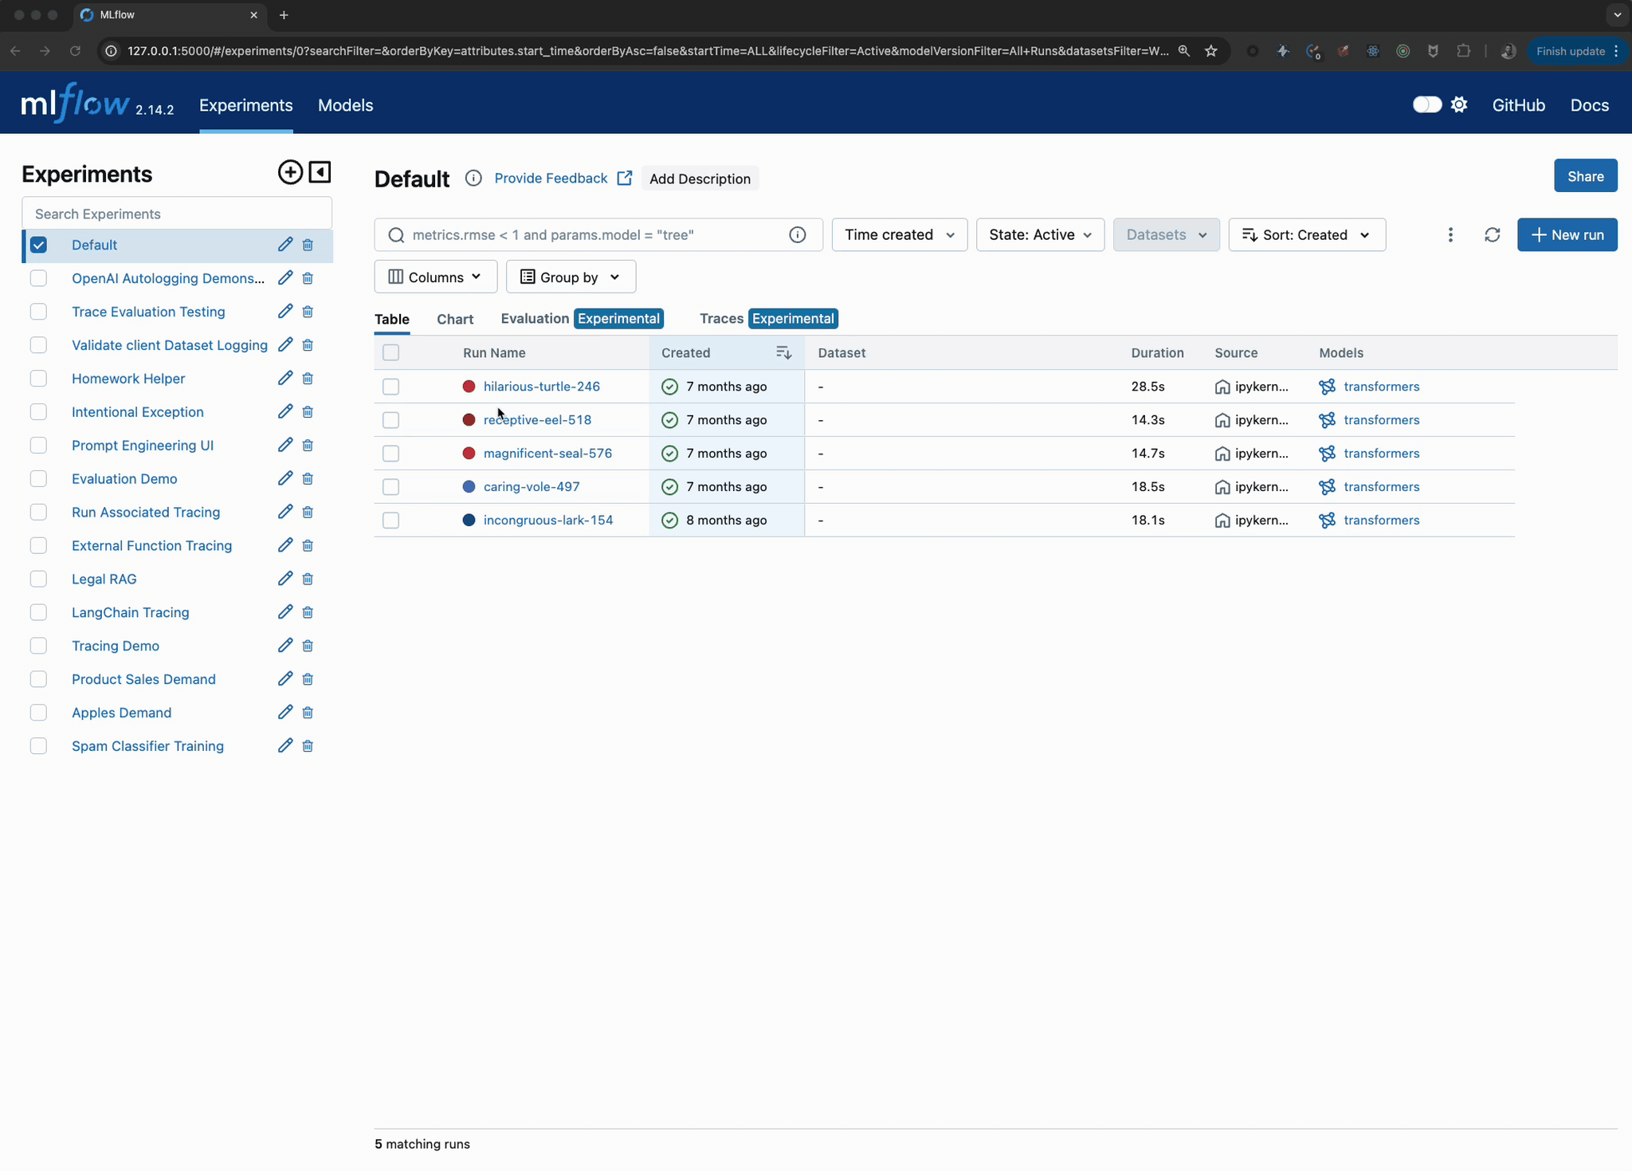Screen dimensions: 1632x1171
Task: Click the refresh runs icon
Action: point(1492,234)
